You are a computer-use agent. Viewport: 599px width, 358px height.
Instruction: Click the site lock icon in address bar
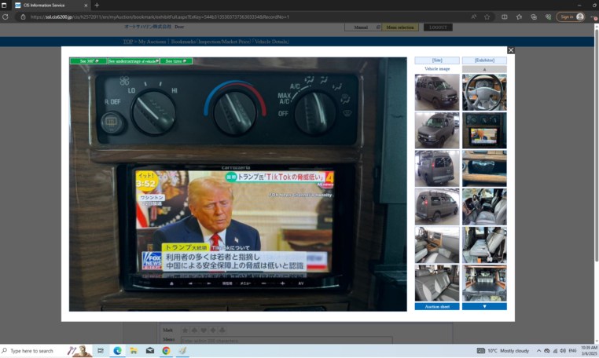pyautogui.click(x=23, y=16)
